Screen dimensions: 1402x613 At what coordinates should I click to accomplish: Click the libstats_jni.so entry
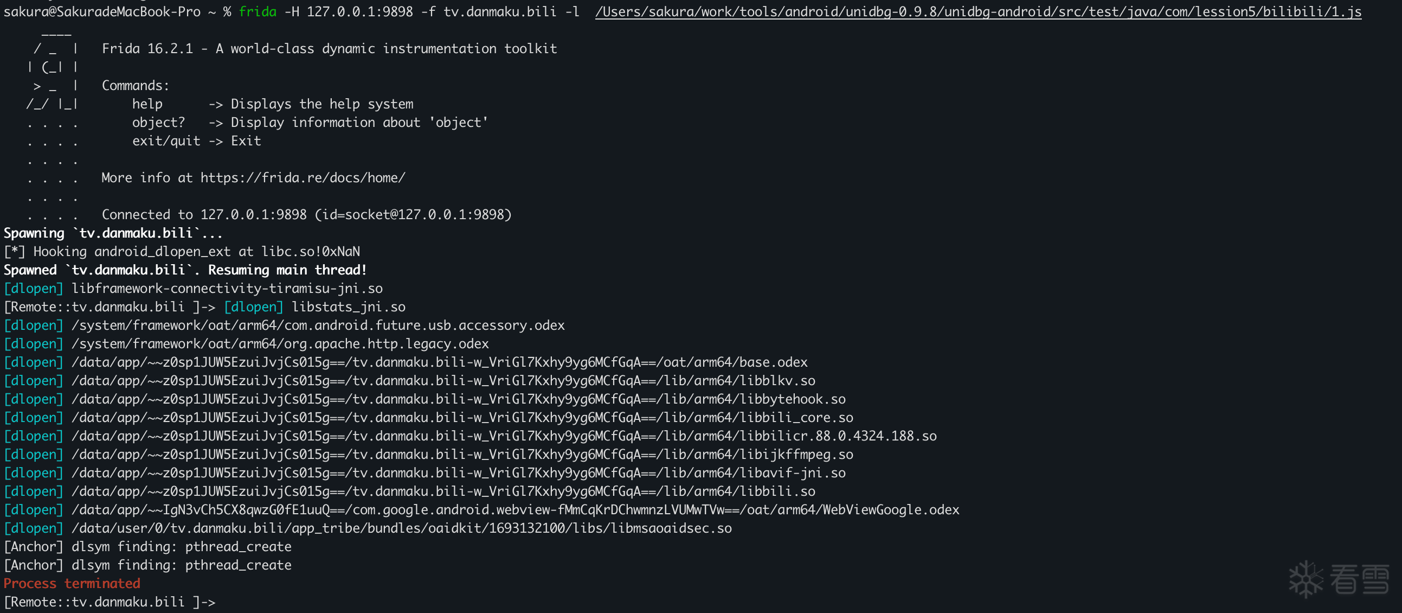(x=348, y=307)
